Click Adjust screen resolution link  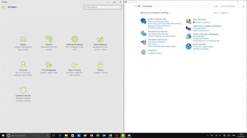tap(201, 31)
